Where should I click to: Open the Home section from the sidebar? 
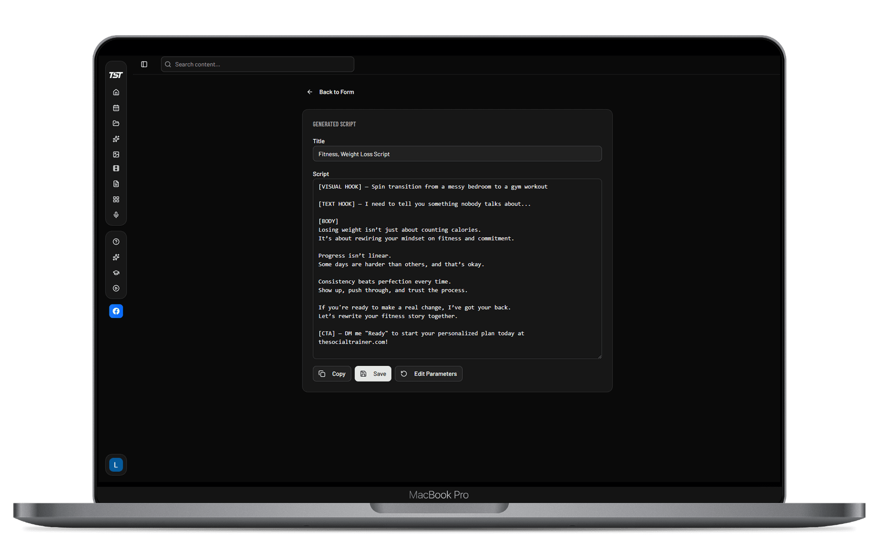pyautogui.click(x=116, y=92)
